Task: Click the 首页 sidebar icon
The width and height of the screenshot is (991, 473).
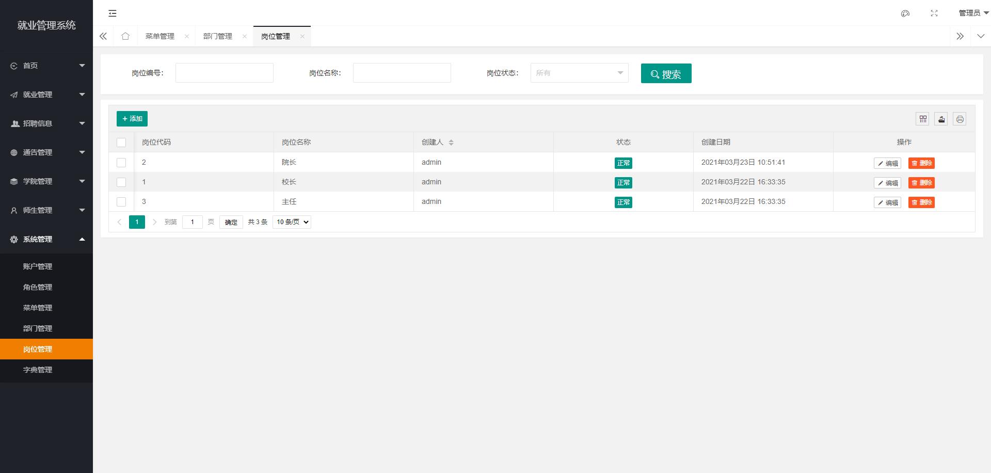Action: click(14, 66)
